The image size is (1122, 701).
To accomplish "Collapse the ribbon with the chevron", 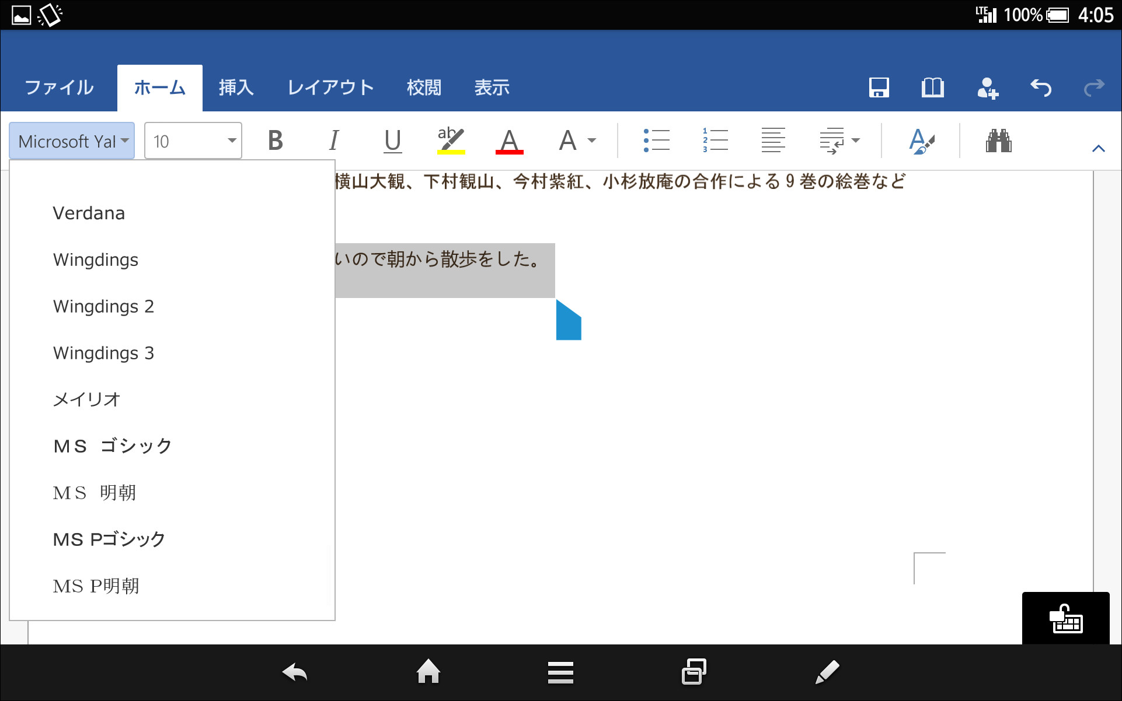I will (1099, 148).
